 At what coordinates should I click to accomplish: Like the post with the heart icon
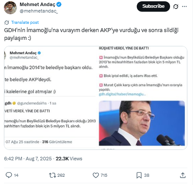tap(96, 175)
